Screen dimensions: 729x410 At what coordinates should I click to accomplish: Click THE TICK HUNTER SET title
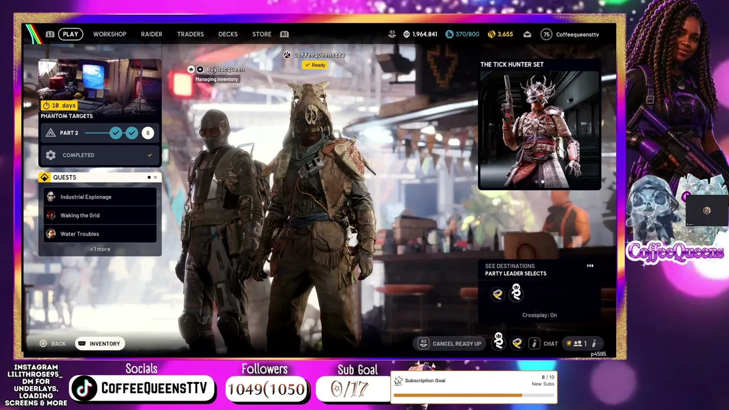512,64
